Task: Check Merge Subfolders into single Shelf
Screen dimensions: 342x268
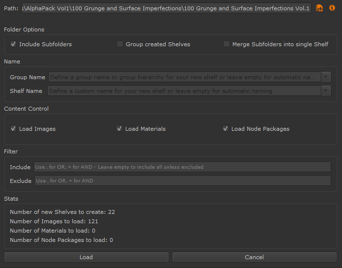Action: click(227, 44)
